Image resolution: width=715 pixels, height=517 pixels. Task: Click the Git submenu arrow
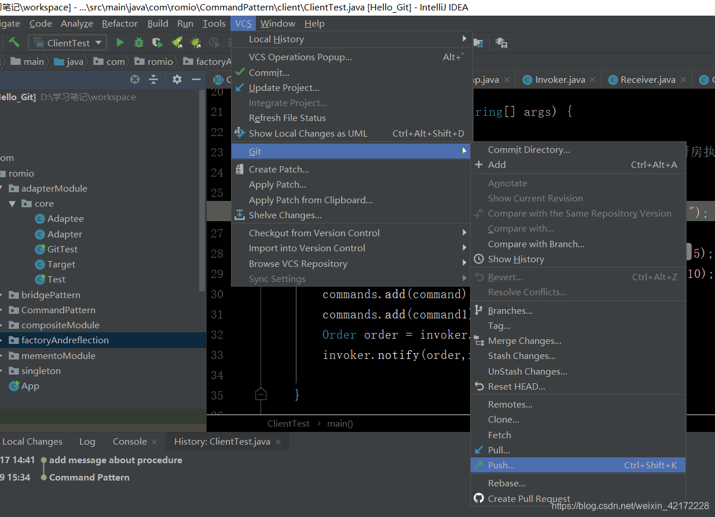coord(464,151)
